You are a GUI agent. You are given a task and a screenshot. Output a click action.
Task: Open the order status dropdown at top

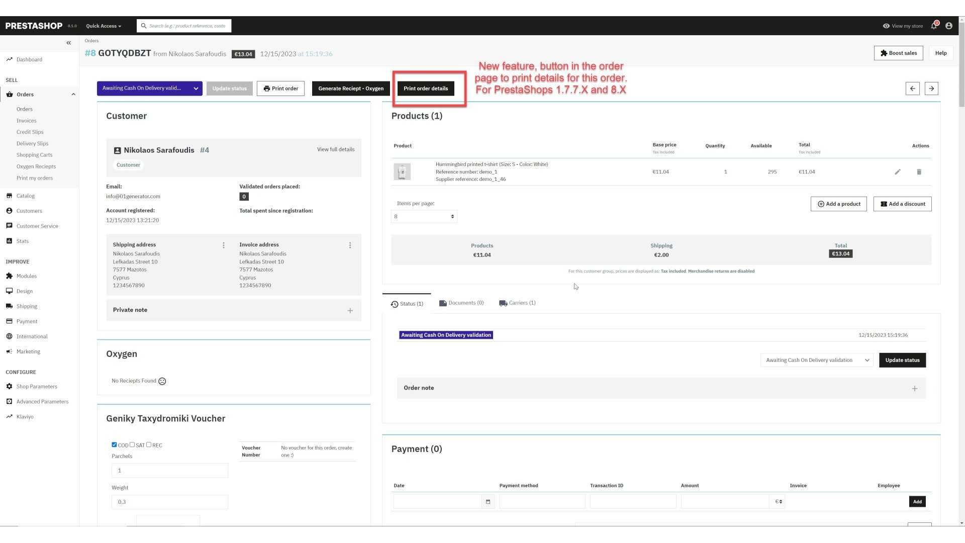[149, 88]
